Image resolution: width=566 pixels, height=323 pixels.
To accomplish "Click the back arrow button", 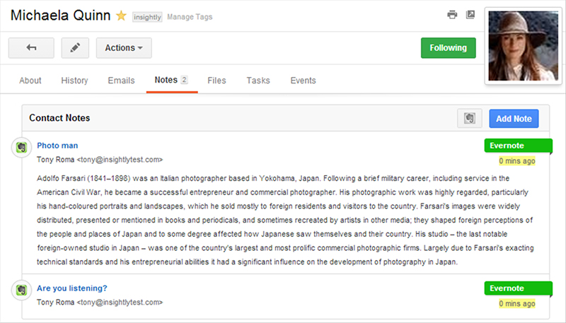I will (x=31, y=48).
